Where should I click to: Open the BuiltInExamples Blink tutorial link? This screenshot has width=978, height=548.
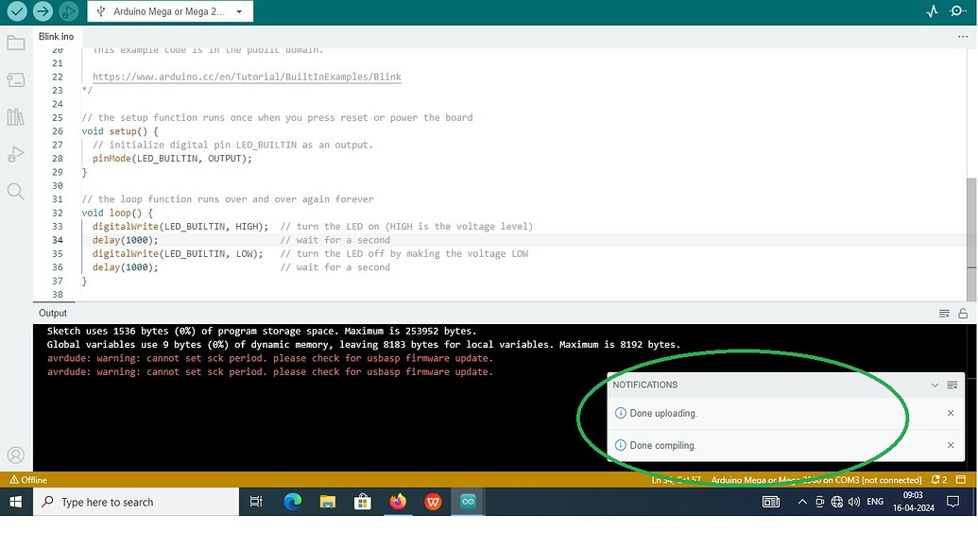tap(248, 77)
